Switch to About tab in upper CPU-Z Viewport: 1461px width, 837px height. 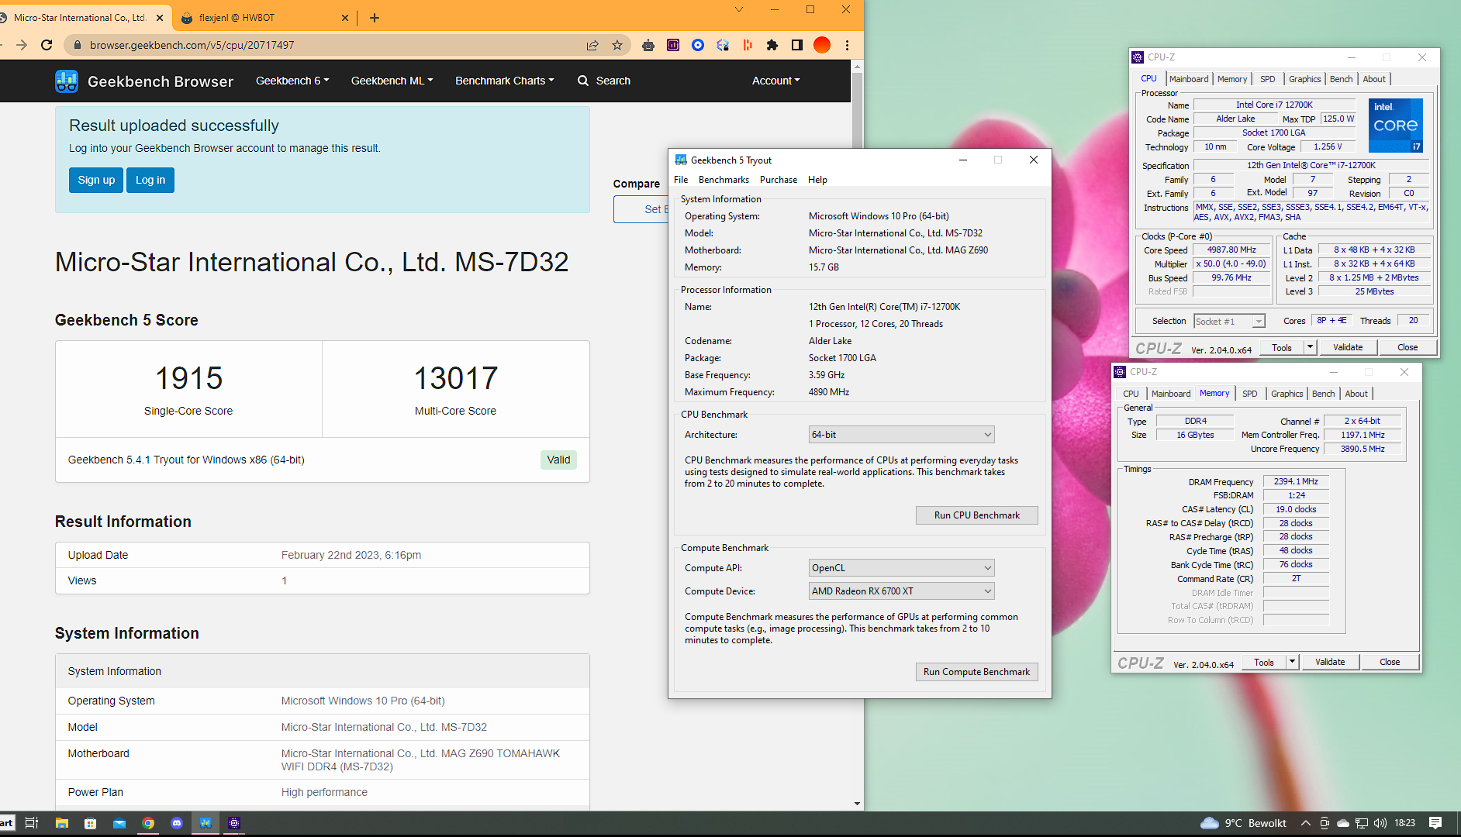pos(1374,79)
